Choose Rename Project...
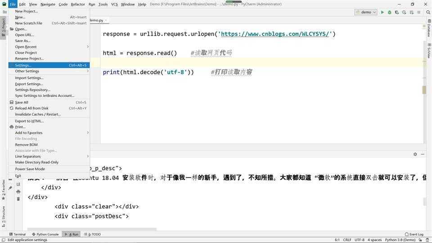 (x=49, y=58)
